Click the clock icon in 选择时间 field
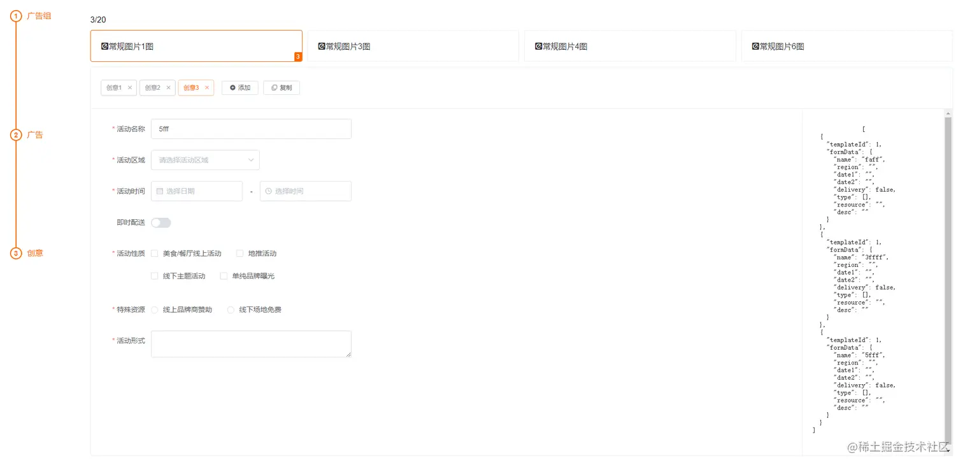Viewport: 963px width, 467px height. click(x=269, y=191)
